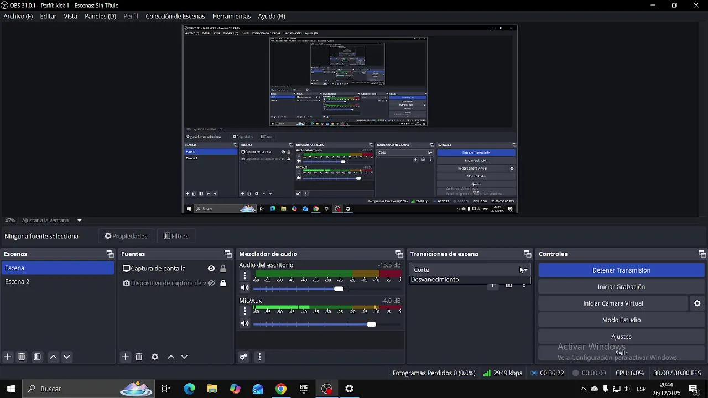Click the system tray volume icon
The width and height of the screenshot is (708, 398).
coord(627,389)
